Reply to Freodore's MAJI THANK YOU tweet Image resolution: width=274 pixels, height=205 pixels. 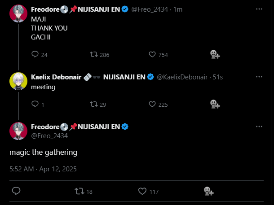click(35, 55)
